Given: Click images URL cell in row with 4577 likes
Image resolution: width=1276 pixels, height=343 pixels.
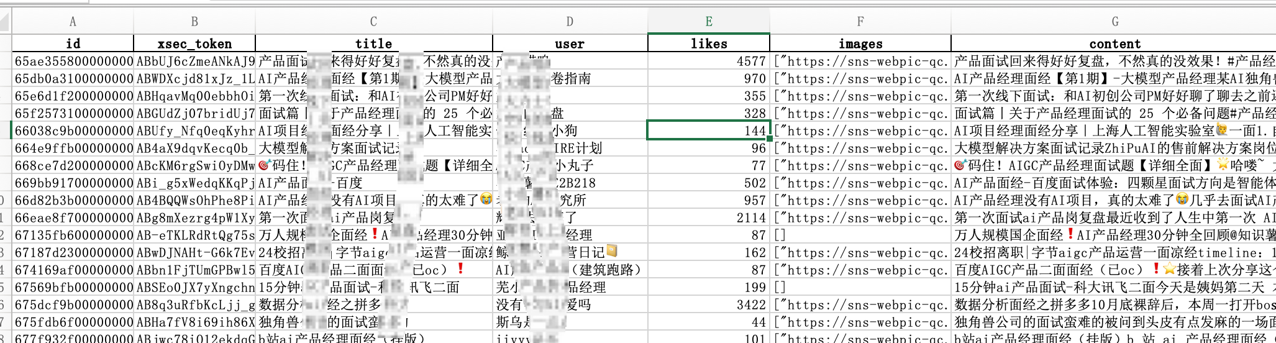Looking at the screenshot, I should pyautogui.click(x=860, y=61).
